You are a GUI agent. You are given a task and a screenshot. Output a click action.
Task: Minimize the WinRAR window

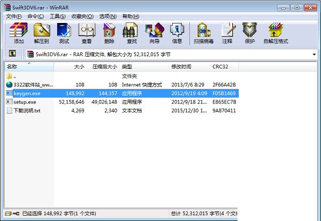coord(284,8)
